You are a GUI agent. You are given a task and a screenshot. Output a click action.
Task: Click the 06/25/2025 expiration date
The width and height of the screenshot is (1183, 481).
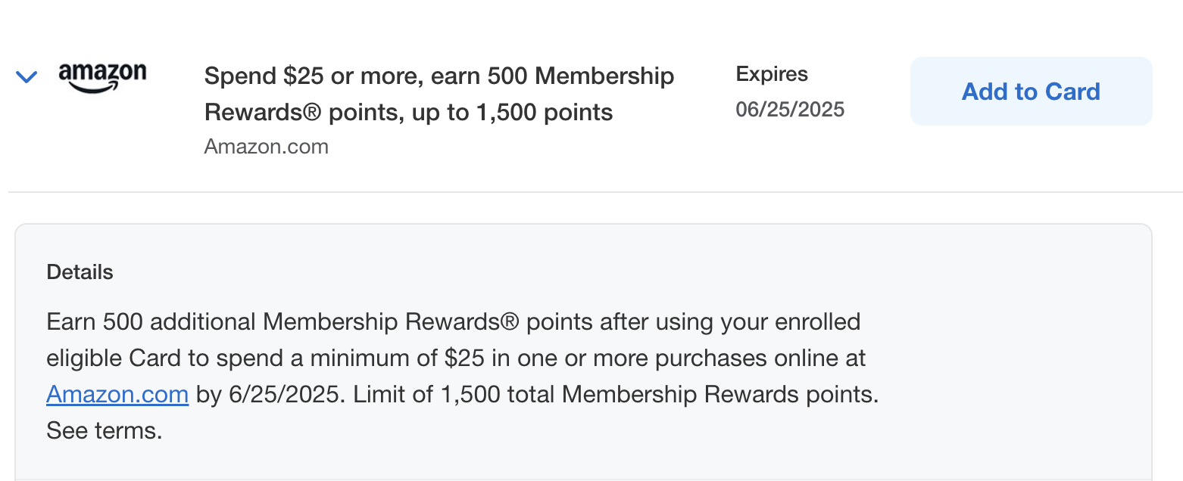click(789, 110)
